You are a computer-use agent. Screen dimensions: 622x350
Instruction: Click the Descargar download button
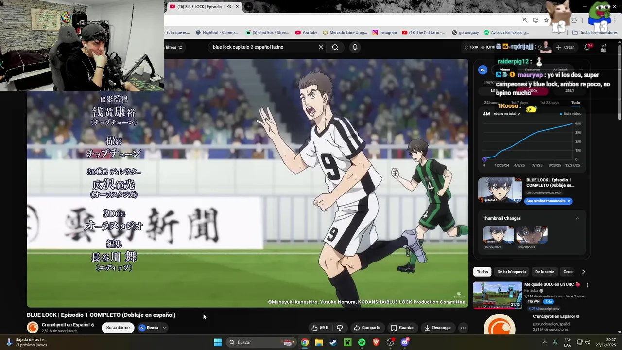click(x=438, y=328)
